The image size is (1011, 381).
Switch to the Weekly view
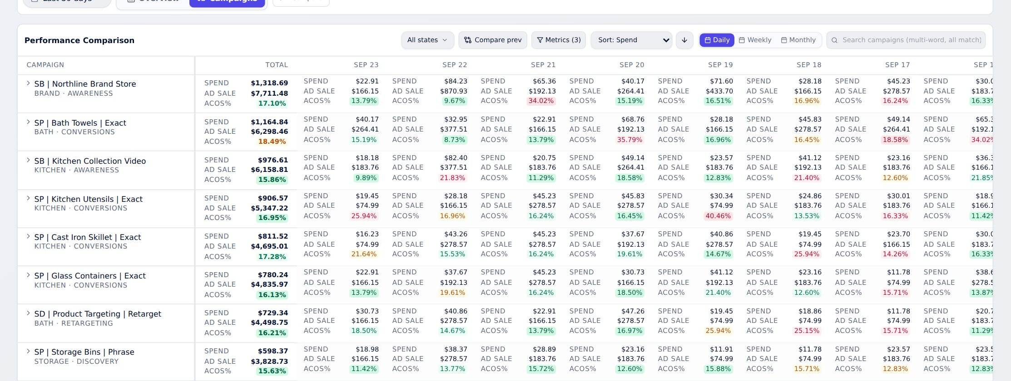[x=755, y=40]
